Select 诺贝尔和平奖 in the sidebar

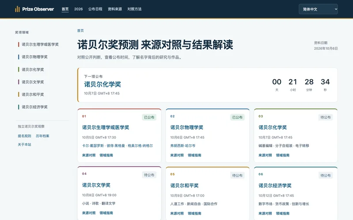tap(33, 95)
